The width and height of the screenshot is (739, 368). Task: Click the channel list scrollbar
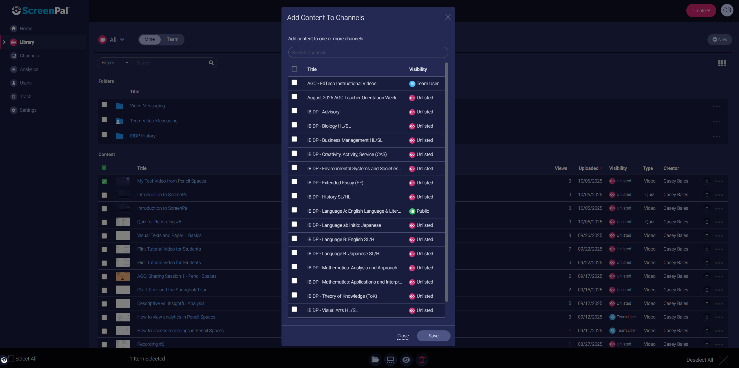[x=446, y=182]
